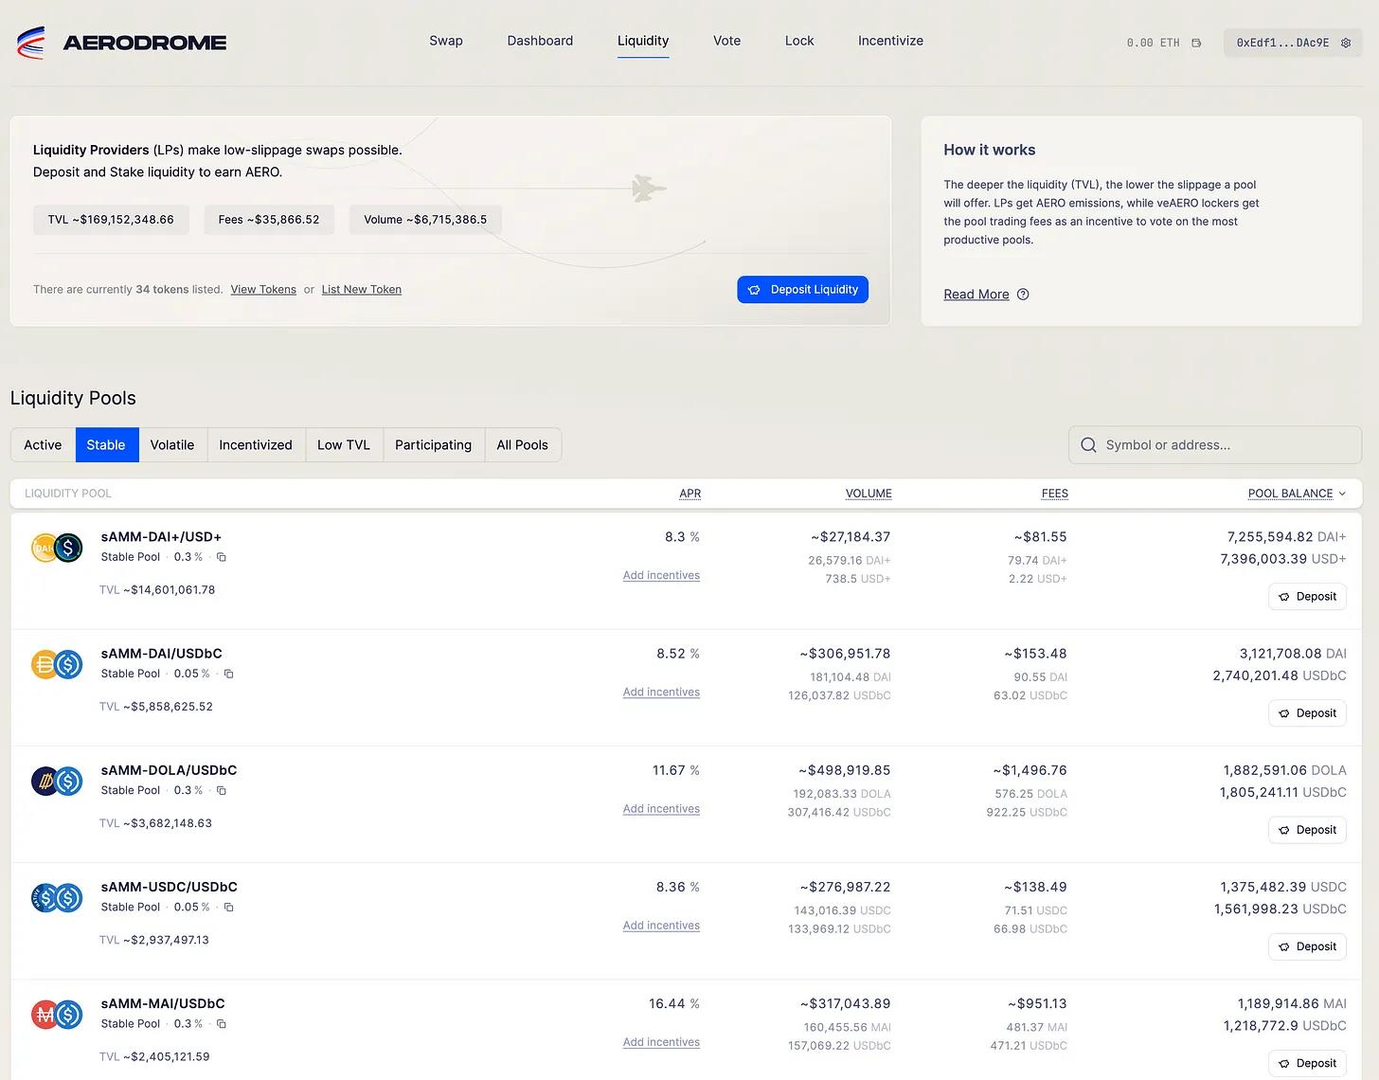Add incentives to sAMM-DAI/USDbC pool
The width and height of the screenshot is (1379, 1080).
[x=661, y=693]
